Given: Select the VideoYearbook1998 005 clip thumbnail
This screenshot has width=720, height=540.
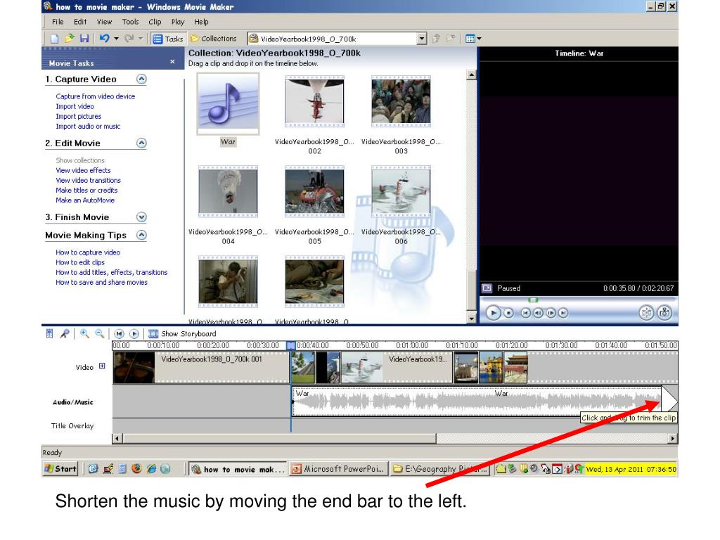Looking at the screenshot, I should point(314,191).
